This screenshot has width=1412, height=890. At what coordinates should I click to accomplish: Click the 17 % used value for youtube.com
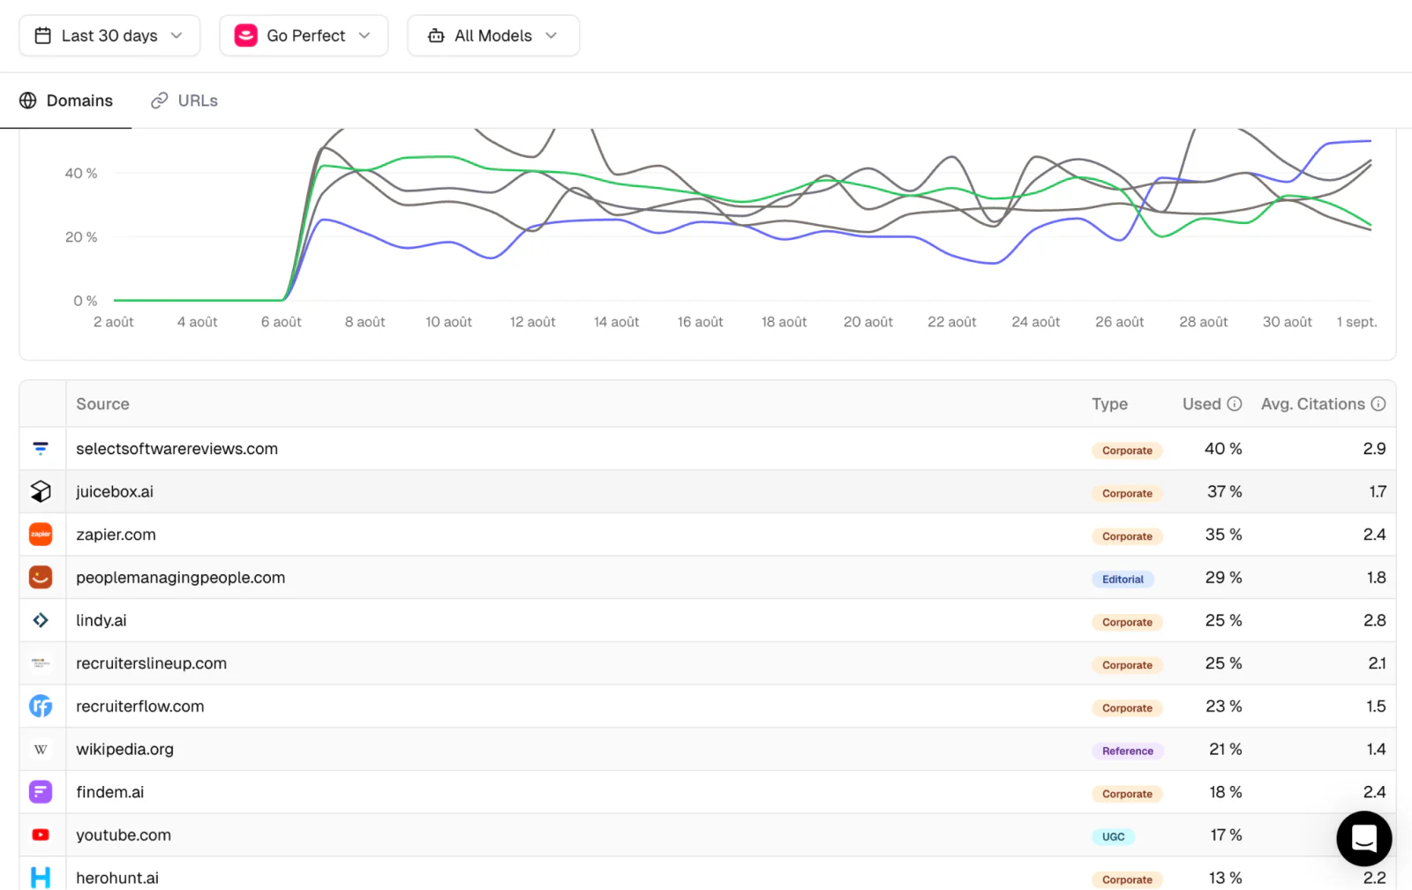[x=1227, y=834]
